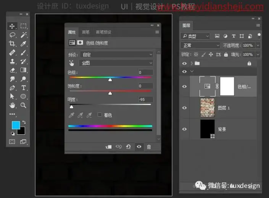Delete the adjustment layer using trash

[x=149, y=147]
